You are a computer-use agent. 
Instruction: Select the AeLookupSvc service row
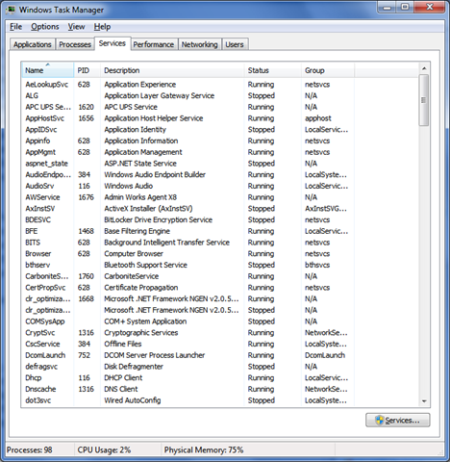pos(220,85)
